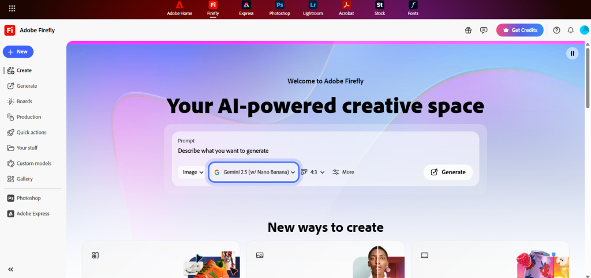Click the prompt description text field
Viewport: 591px width, 278px height.
pyautogui.click(x=326, y=151)
